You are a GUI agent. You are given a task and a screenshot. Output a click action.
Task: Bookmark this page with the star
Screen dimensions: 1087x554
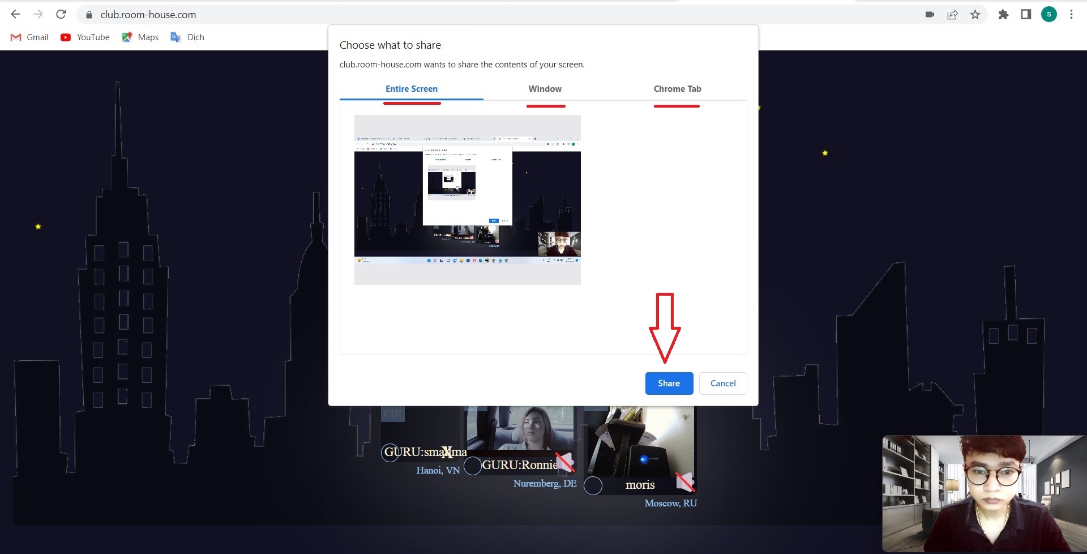975,15
